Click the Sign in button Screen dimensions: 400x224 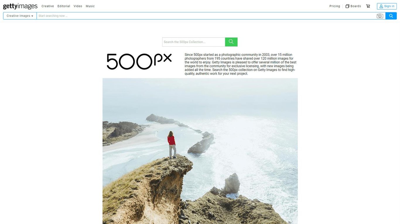pos(387,6)
